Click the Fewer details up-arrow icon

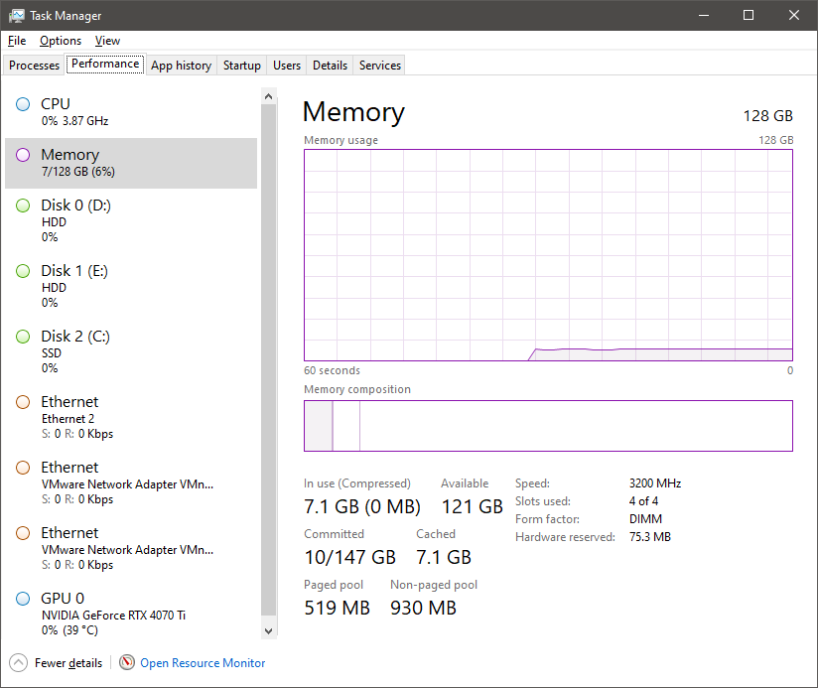click(x=18, y=663)
